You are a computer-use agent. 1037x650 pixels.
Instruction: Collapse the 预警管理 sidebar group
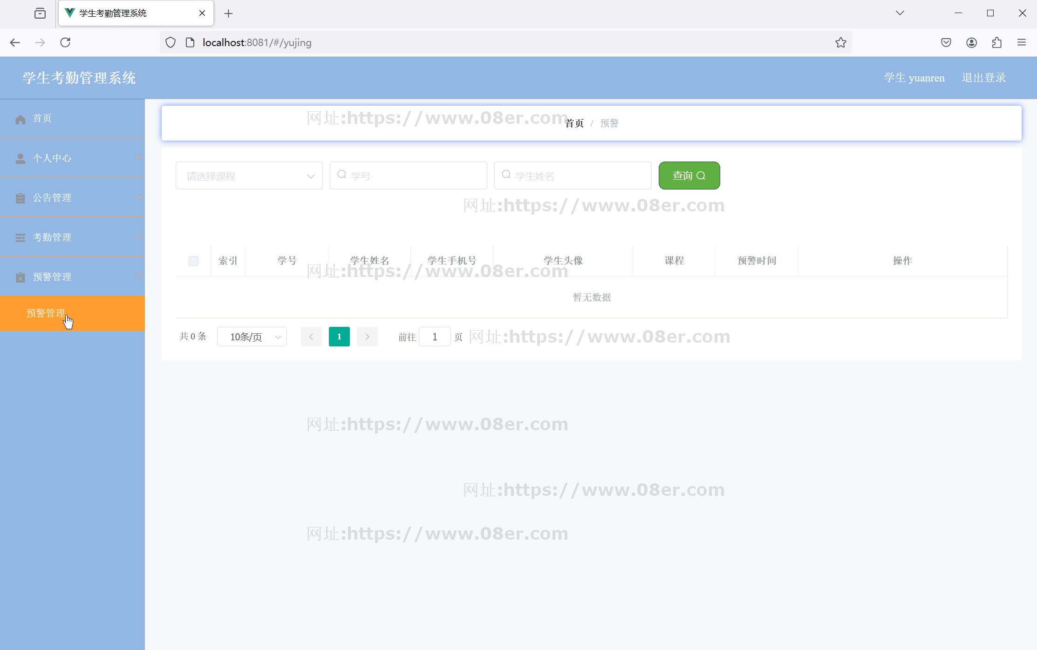tap(72, 277)
